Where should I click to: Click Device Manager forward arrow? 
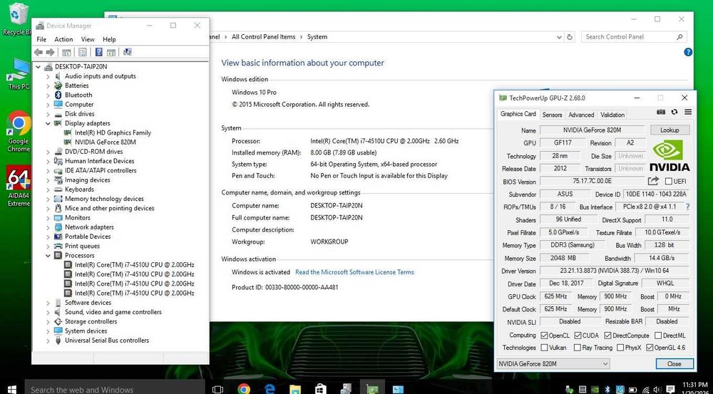click(x=50, y=52)
